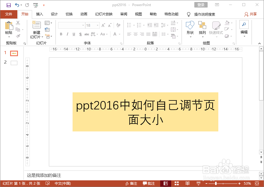Open 快速样式 quick styles

pos(216,29)
